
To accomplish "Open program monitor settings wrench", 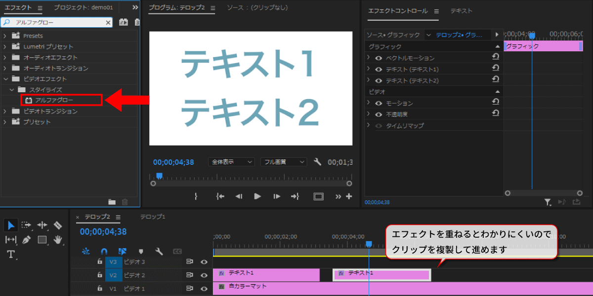I will (x=318, y=162).
